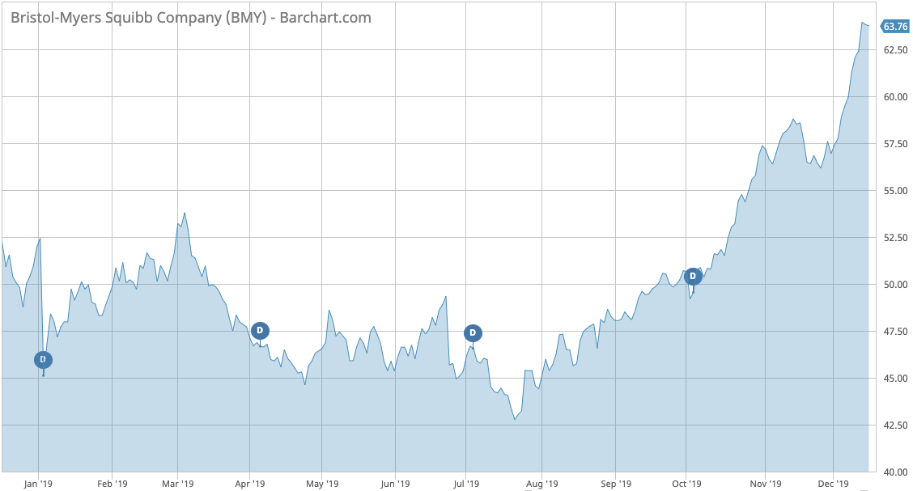Click the 45.00 price axis label
The height and width of the screenshot is (491, 913).
895,378
